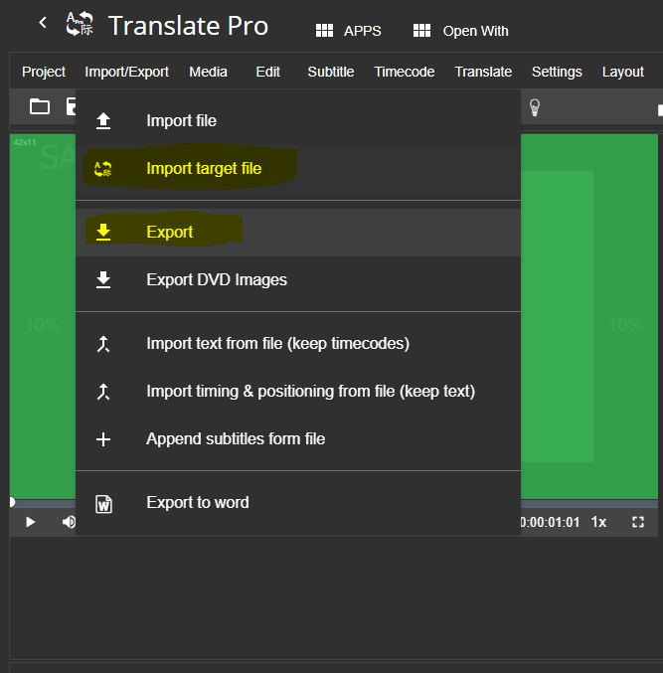The image size is (663, 673).
Task: Open the Media menu
Action: 208,72
